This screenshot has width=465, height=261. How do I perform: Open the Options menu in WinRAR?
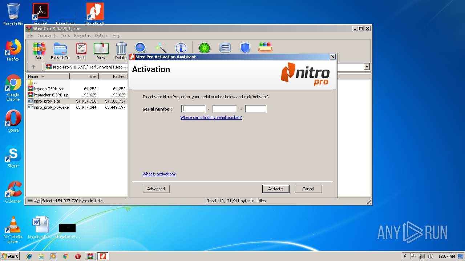(102, 36)
